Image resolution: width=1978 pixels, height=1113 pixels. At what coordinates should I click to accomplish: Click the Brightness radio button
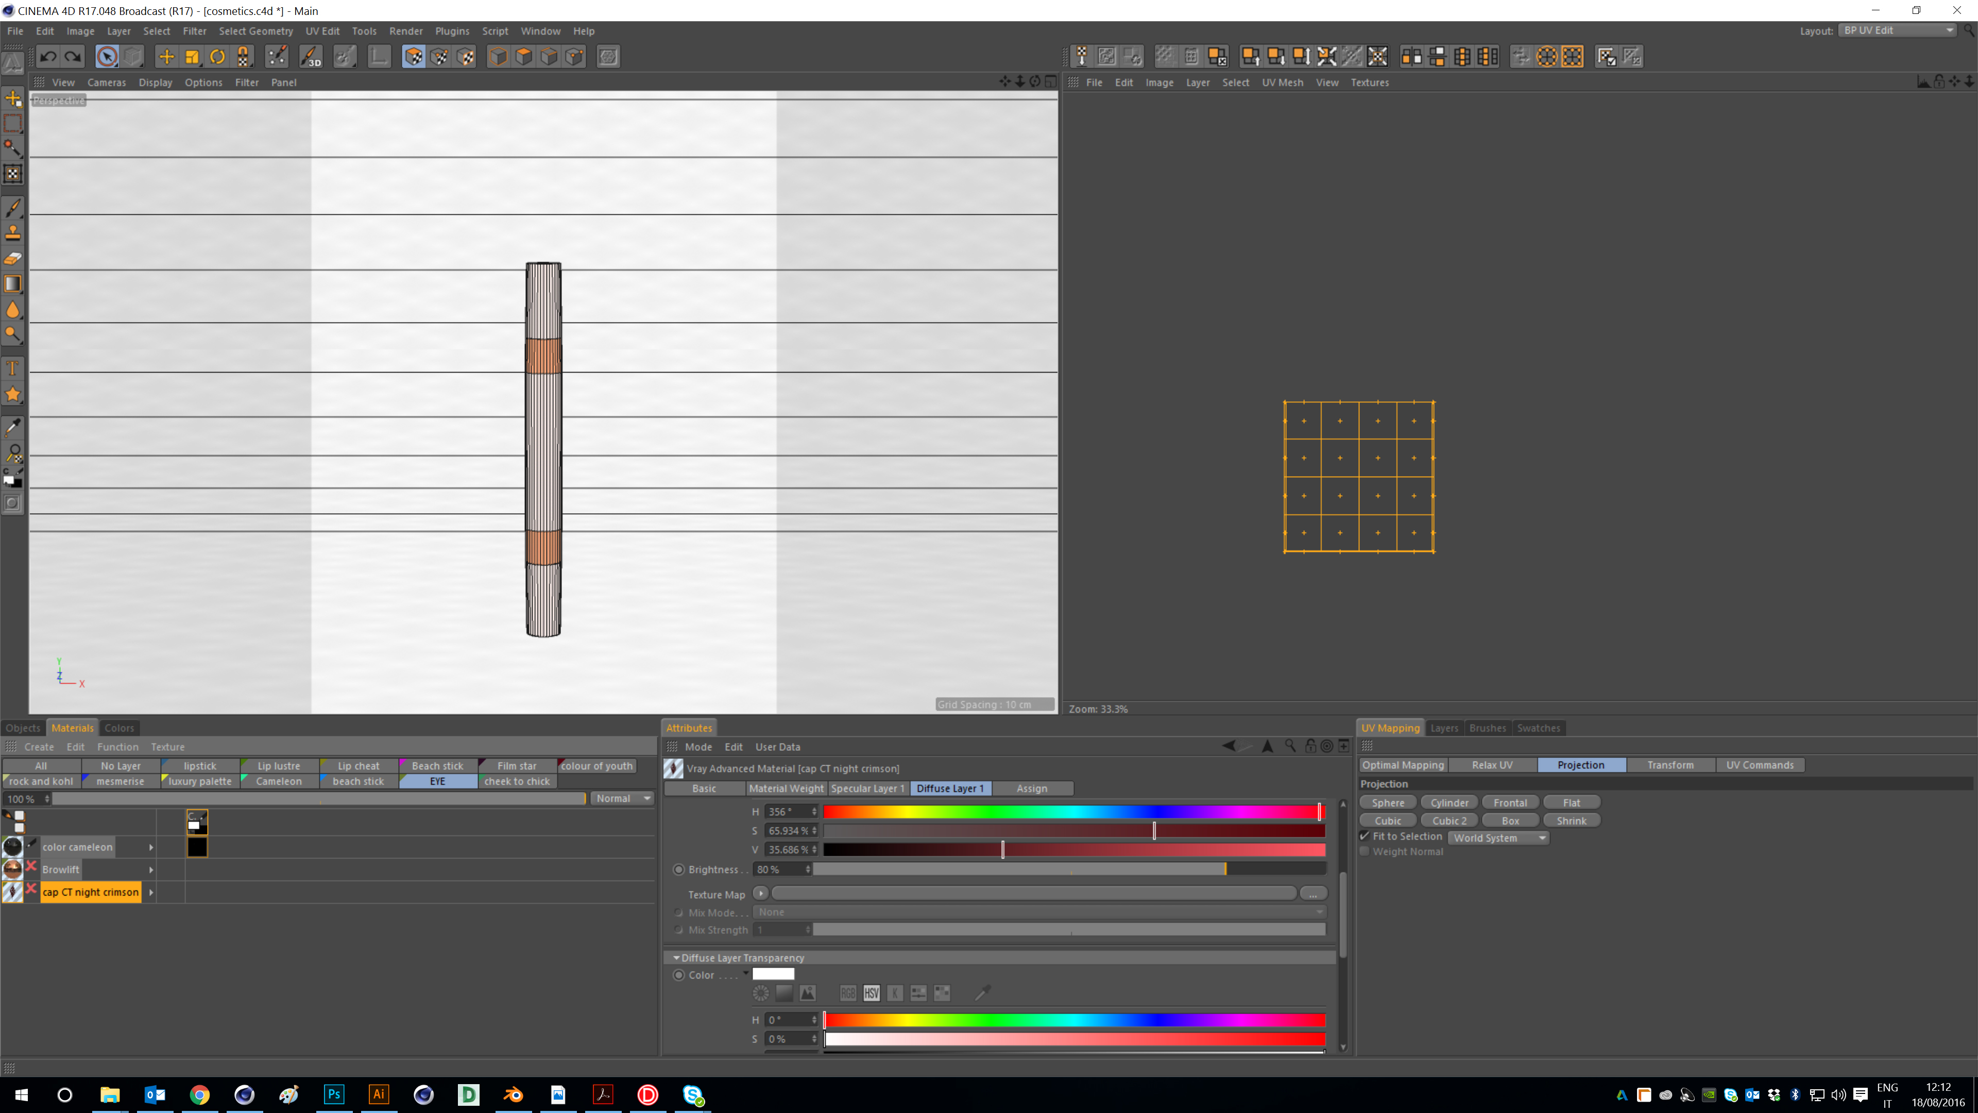pos(679,869)
